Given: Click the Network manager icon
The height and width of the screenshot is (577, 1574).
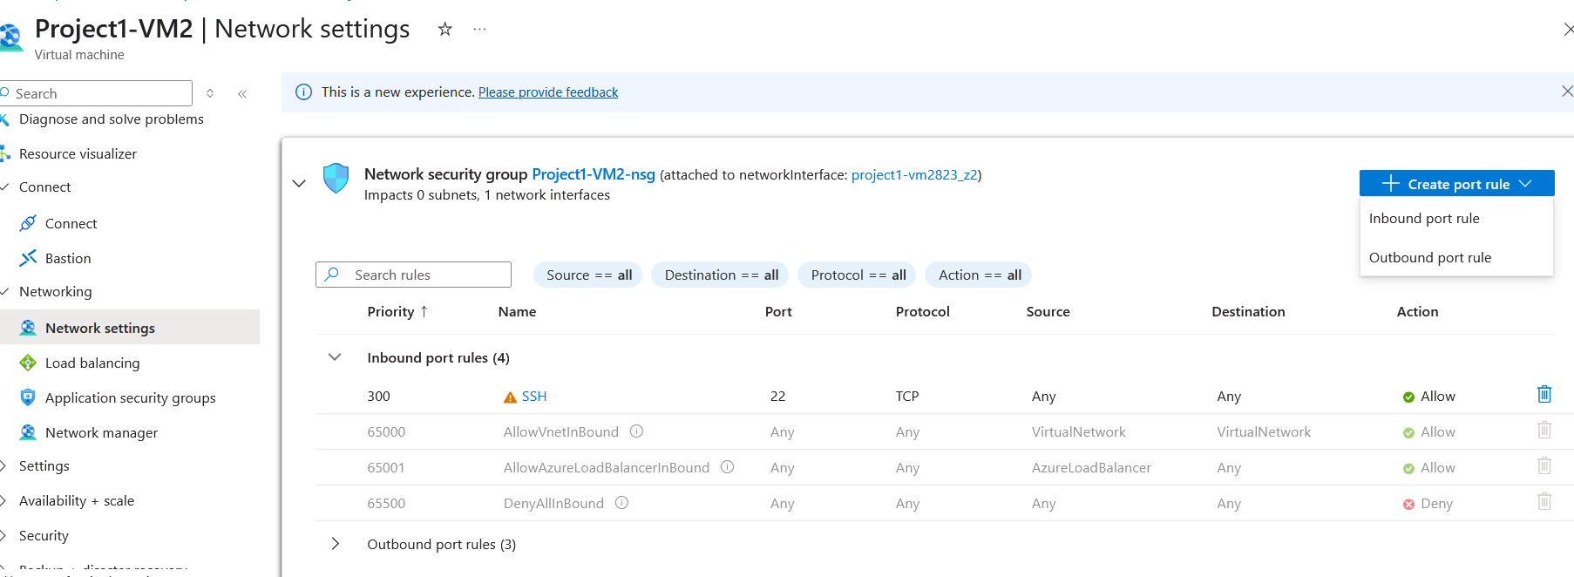Looking at the screenshot, I should [x=28, y=432].
